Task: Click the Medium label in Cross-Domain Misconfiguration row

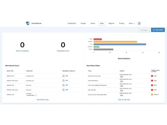Action: point(156,95)
